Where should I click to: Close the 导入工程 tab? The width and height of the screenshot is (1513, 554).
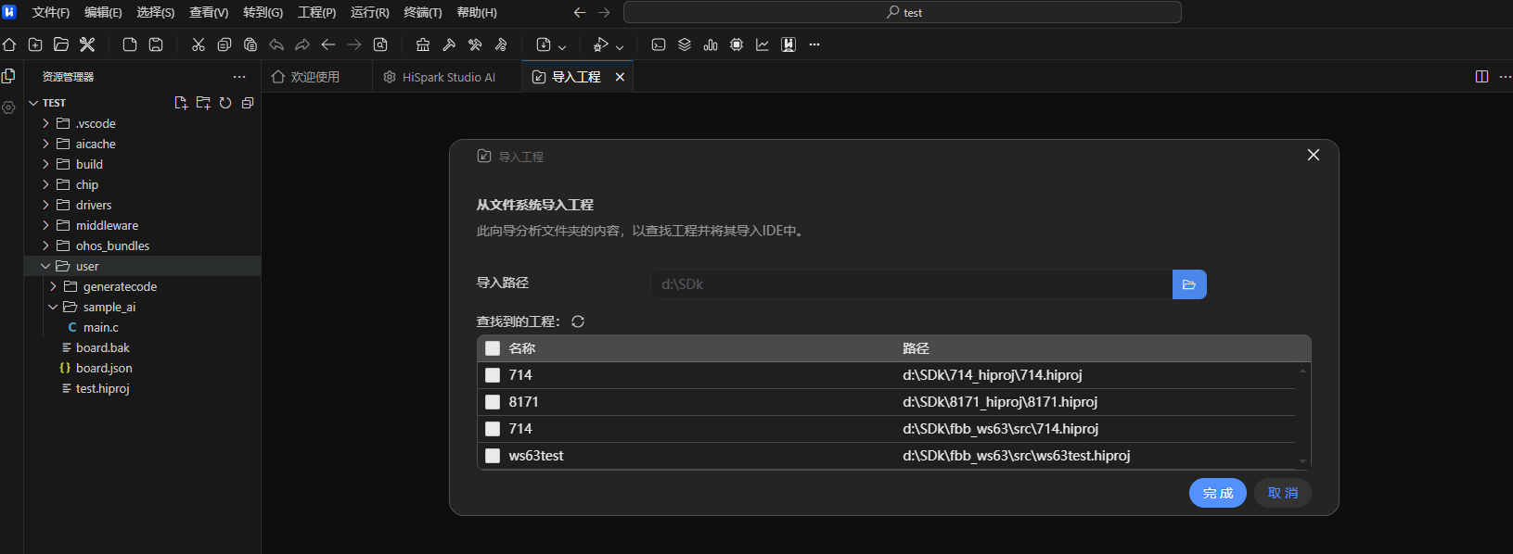coord(620,77)
